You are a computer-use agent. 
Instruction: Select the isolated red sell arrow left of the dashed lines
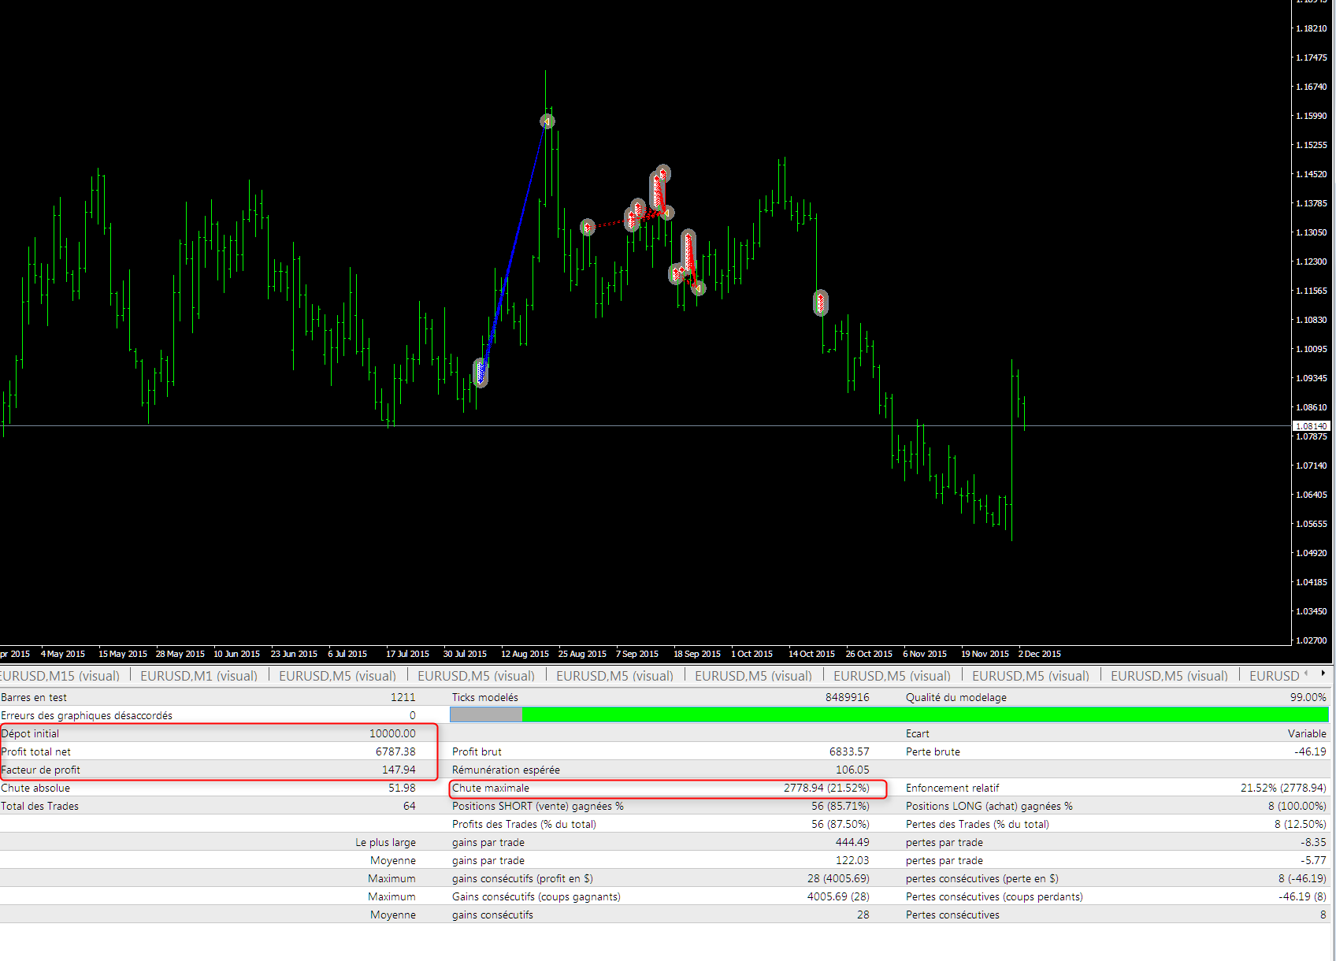click(588, 228)
